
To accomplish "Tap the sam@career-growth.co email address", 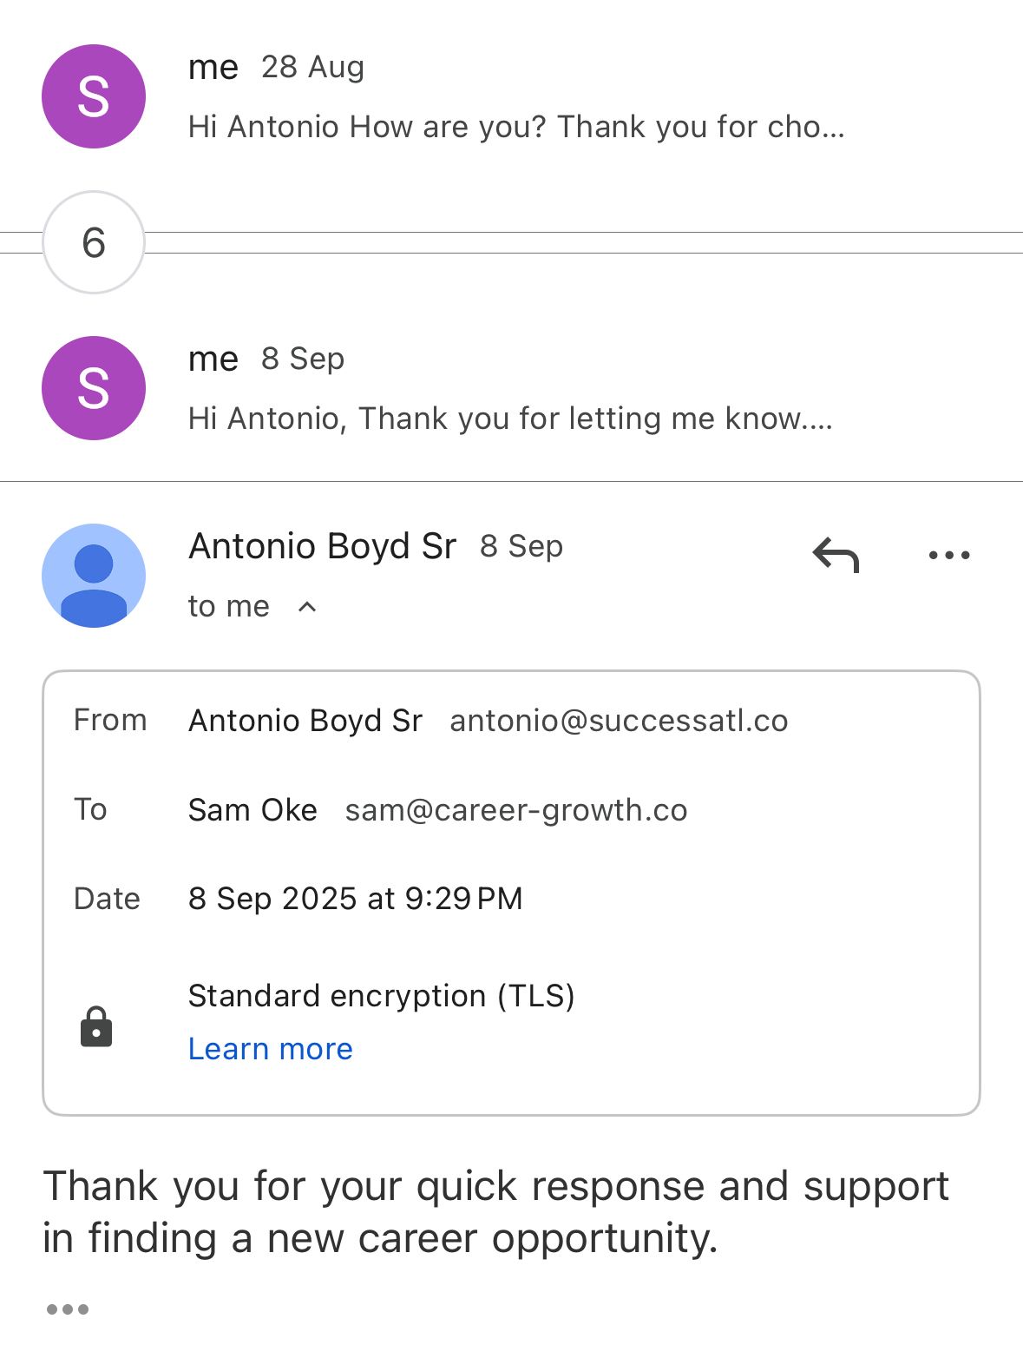I will (x=516, y=810).
